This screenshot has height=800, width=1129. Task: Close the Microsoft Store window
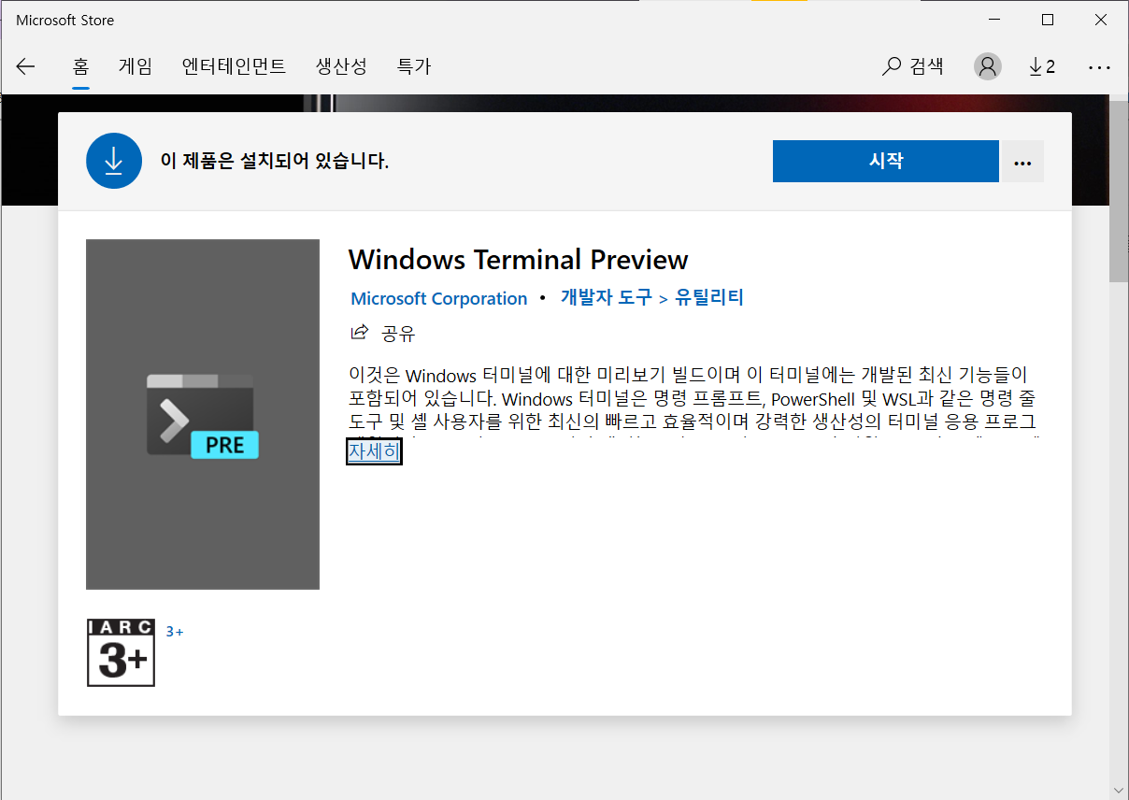1100,20
